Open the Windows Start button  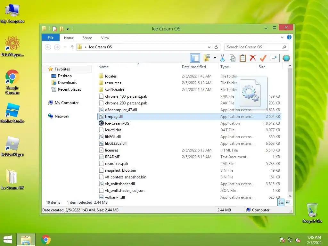8,240
